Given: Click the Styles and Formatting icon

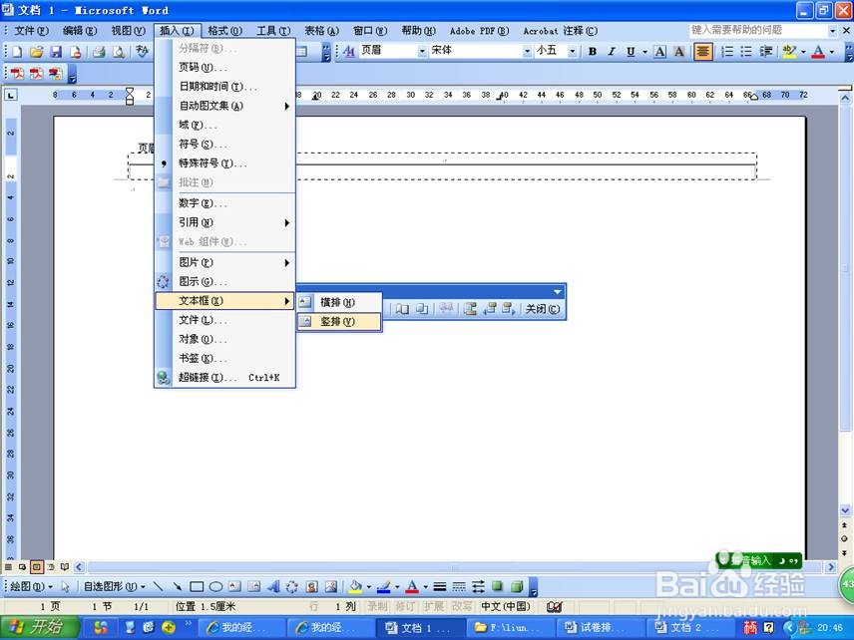Looking at the screenshot, I should 349,51.
